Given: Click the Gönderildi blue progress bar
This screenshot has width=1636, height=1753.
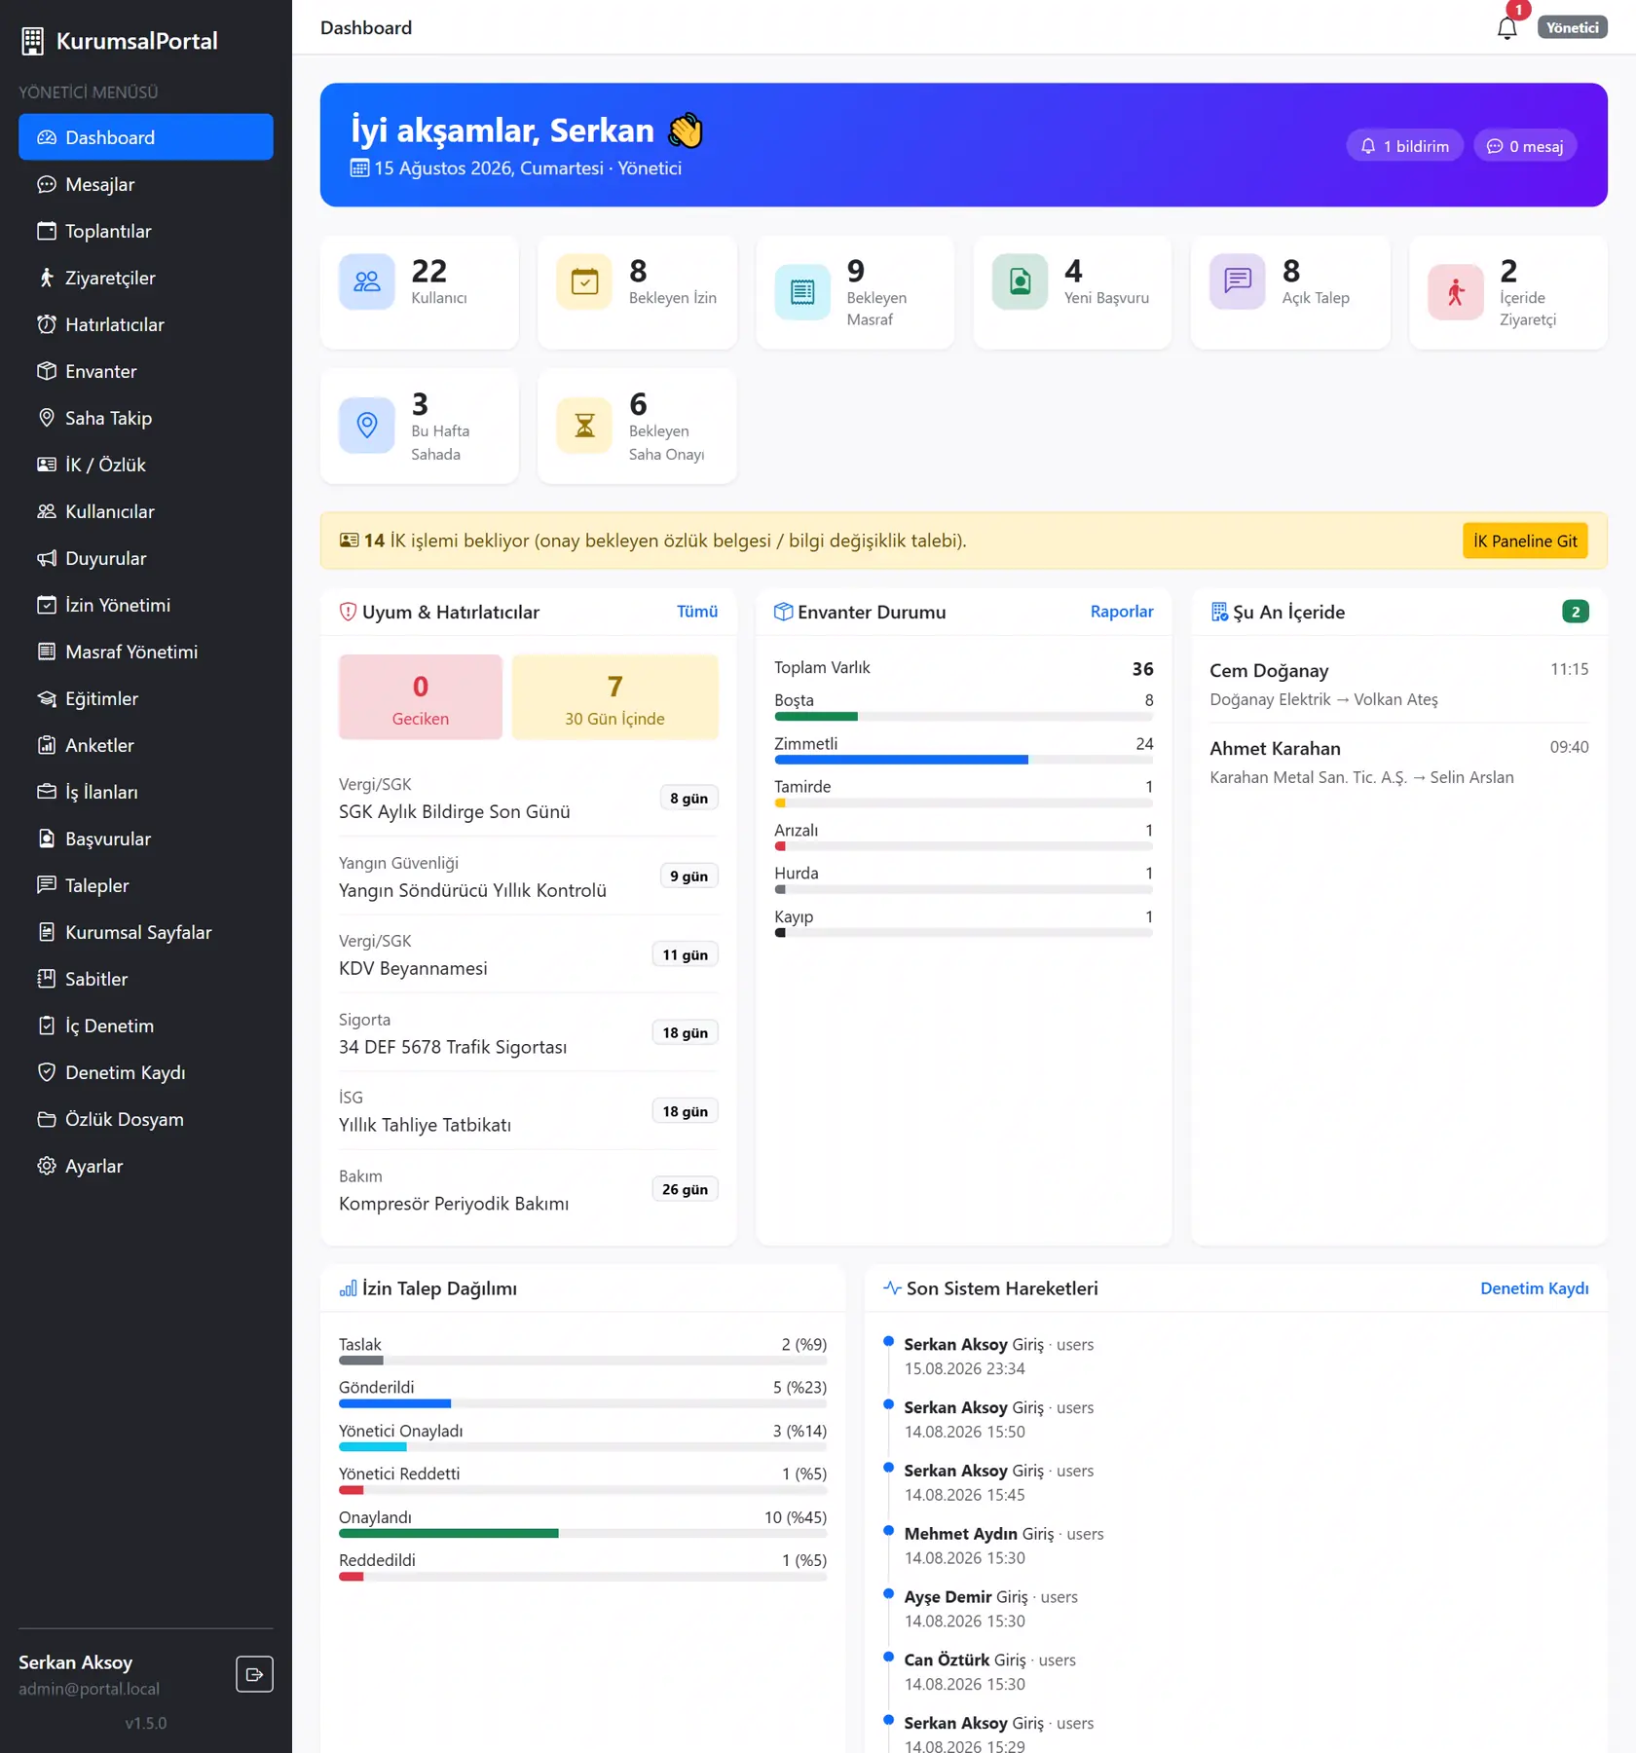Looking at the screenshot, I should coord(394,1403).
